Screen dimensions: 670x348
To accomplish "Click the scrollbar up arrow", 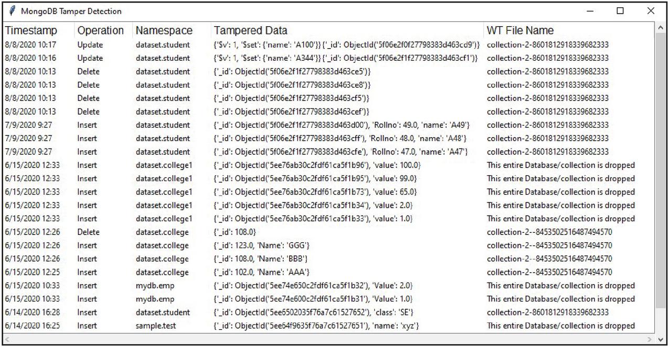I will click(x=661, y=27).
